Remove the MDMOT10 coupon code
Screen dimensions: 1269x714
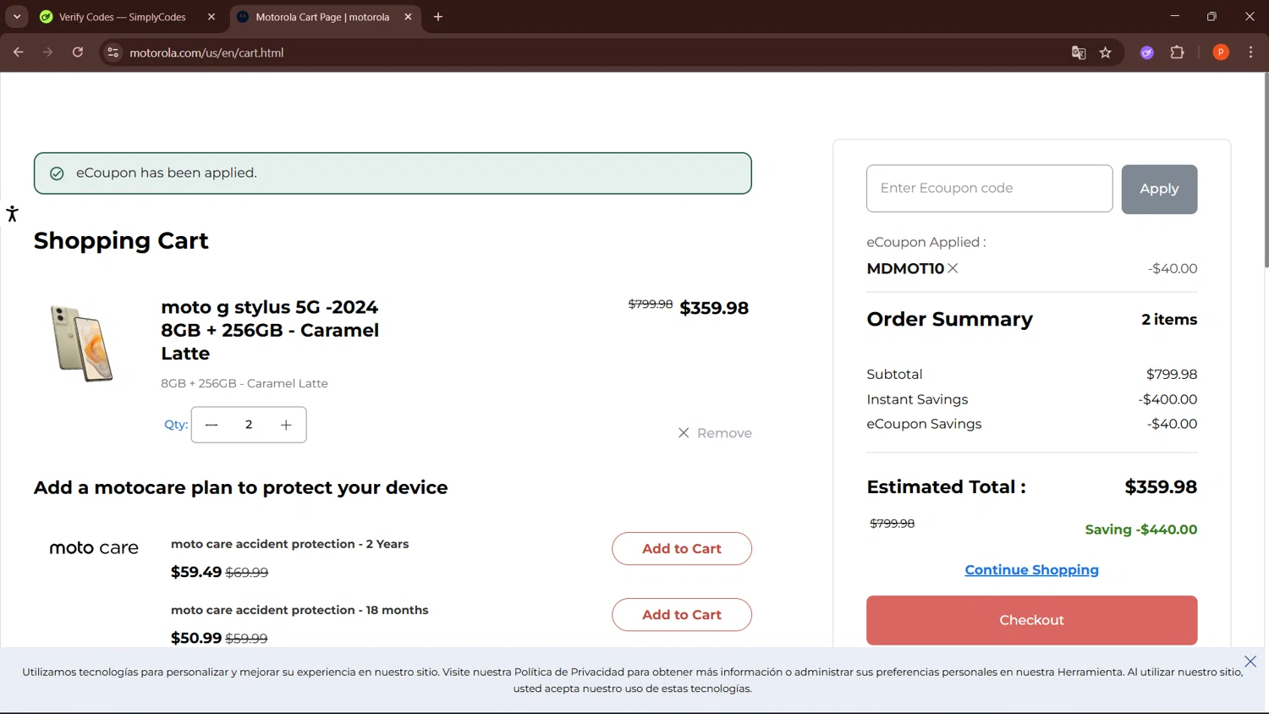click(x=953, y=268)
